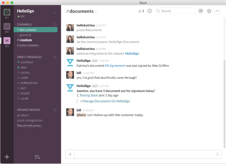Open direct message with jazz
The image size is (226, 164).
[x=22, y=88]
